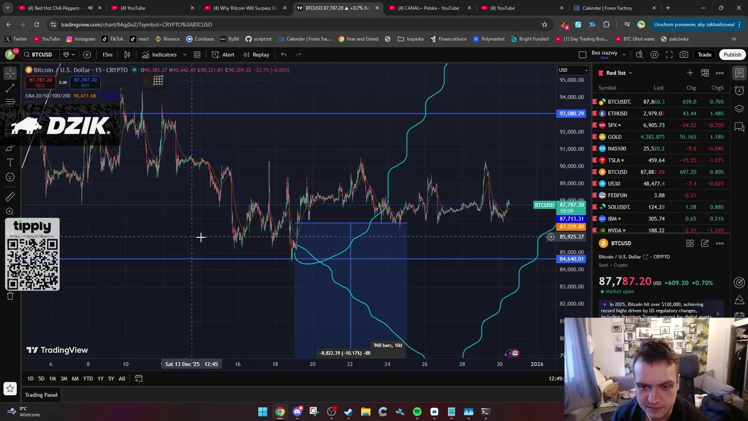This screenshot has height=421, width=748.
Task: Expand the Red list watchlist dropdown
Action: (x=630, y=73)
